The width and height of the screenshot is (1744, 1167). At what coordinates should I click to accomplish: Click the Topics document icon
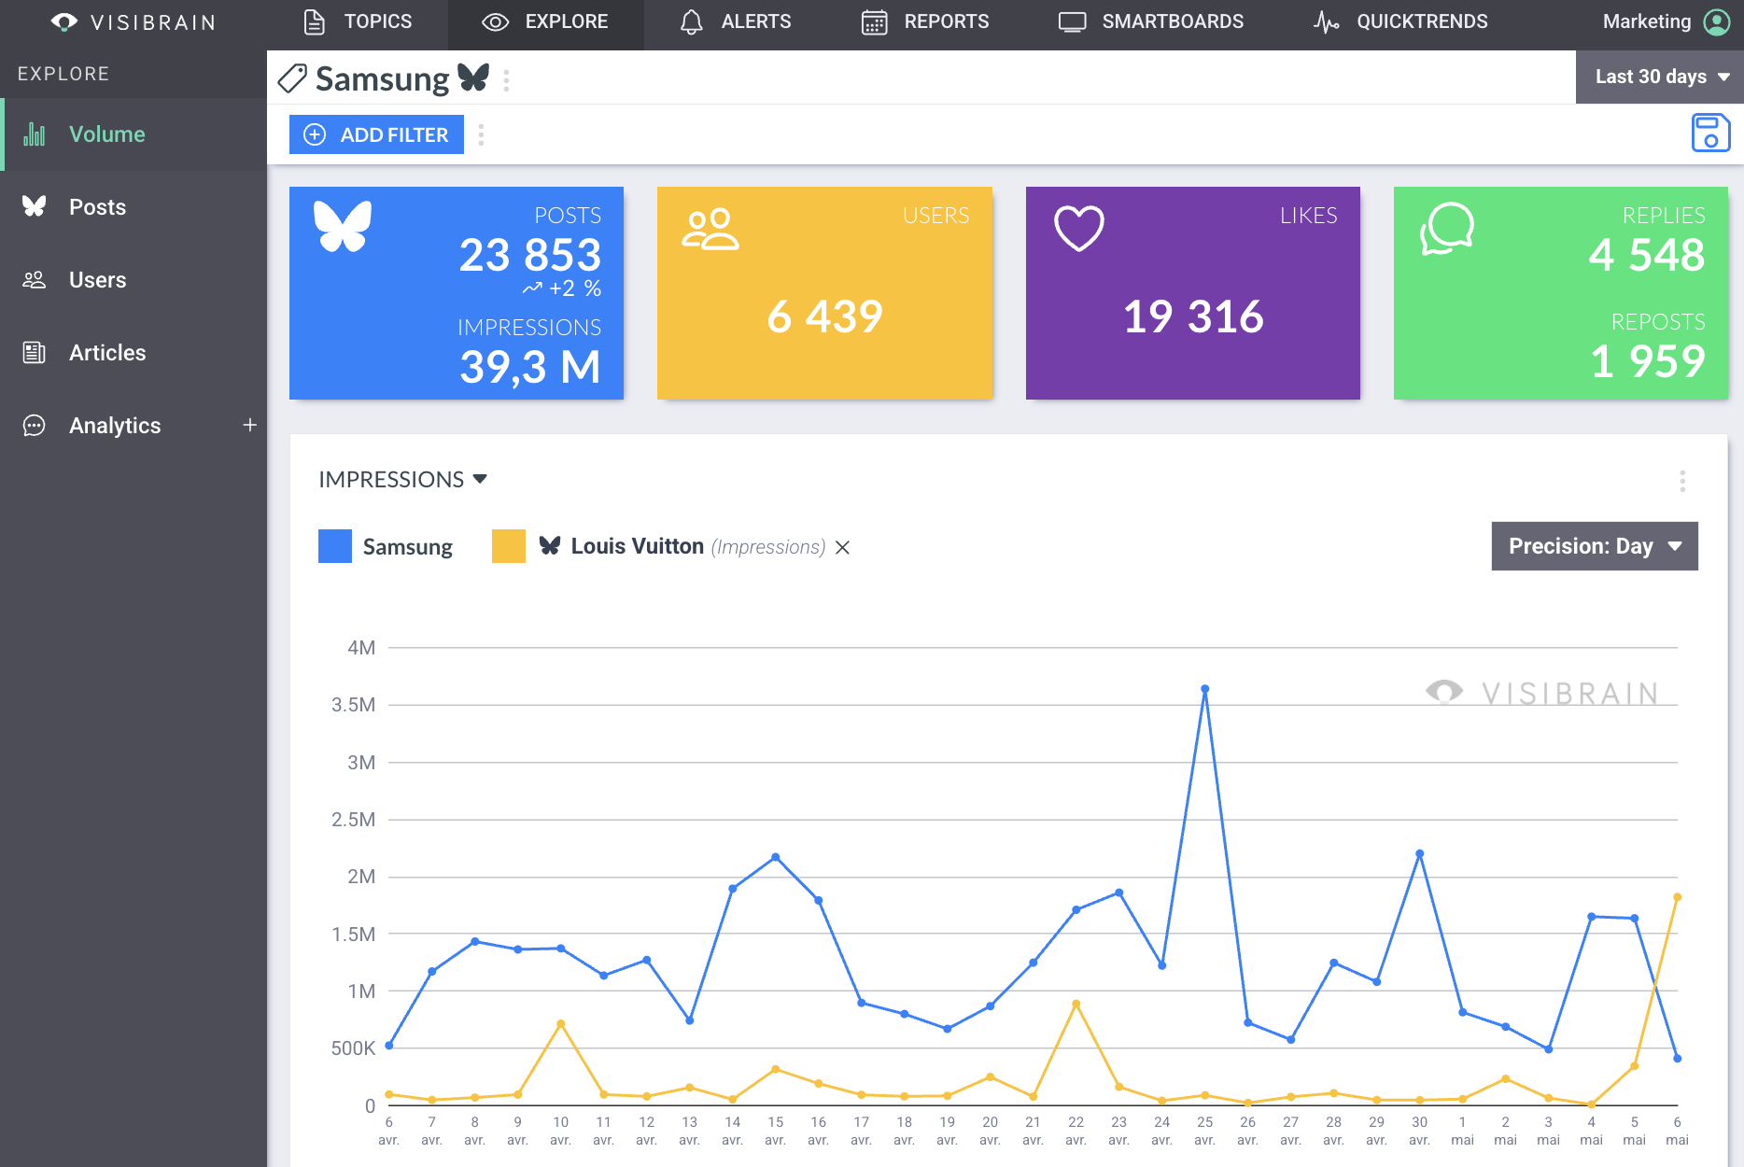click(315, 21)
